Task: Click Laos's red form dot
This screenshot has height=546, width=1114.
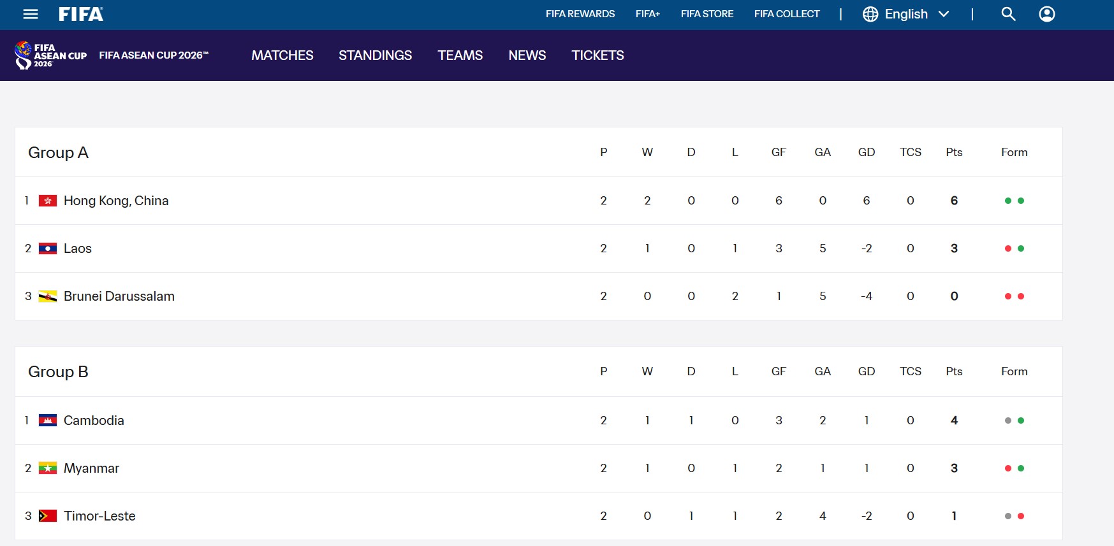Action: (x=1008, y=248)
